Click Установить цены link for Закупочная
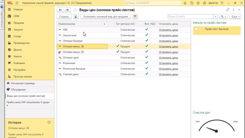Viewport: 245px width, 138px height. pyautogui.click(x=168, y=35)
